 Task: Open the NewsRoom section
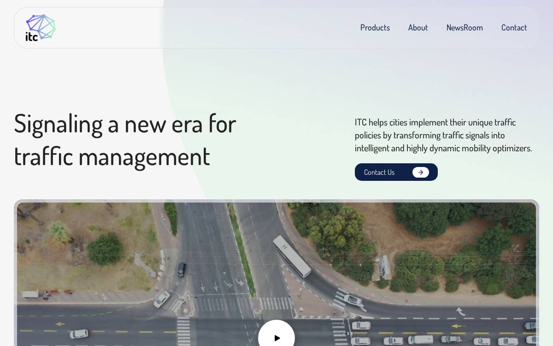(465, 28)
